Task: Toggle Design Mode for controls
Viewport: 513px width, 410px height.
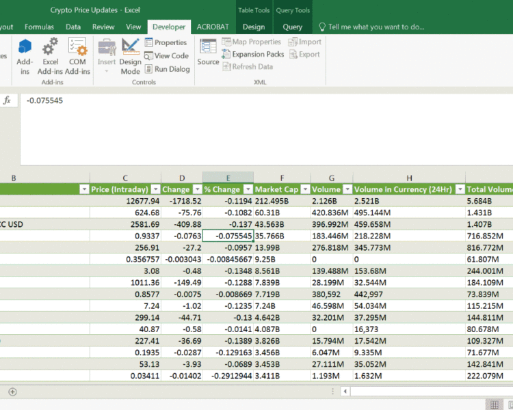Action: coord(130,55)
